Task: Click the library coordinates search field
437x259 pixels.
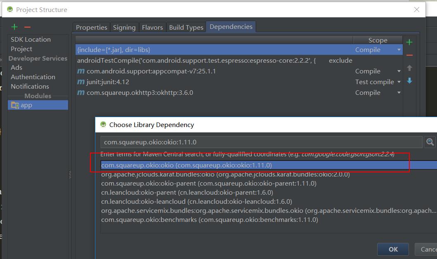Action: pos(261,142)
